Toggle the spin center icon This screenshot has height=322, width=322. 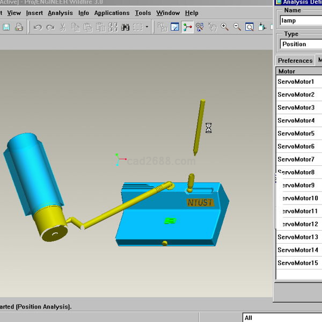click(187, 27)
